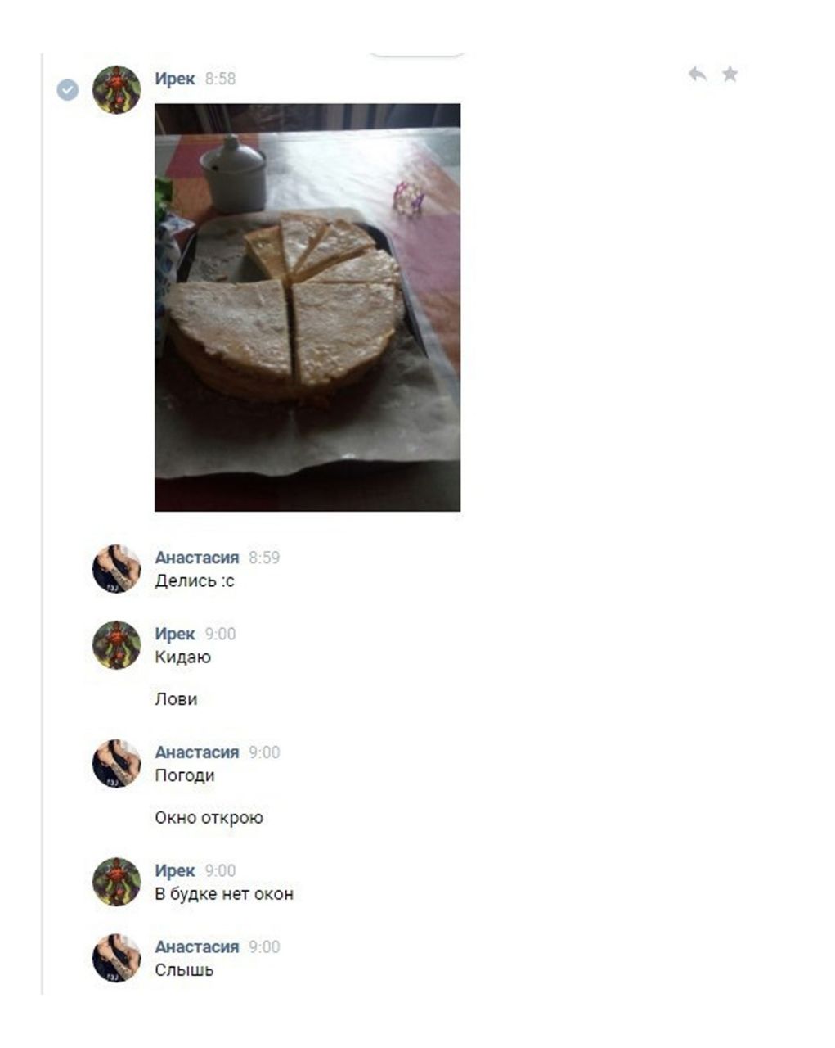This screenshot has height=1048, width=835.
Task: Click the Ирек name above 'Кидаю'
Action: (175, 634)
